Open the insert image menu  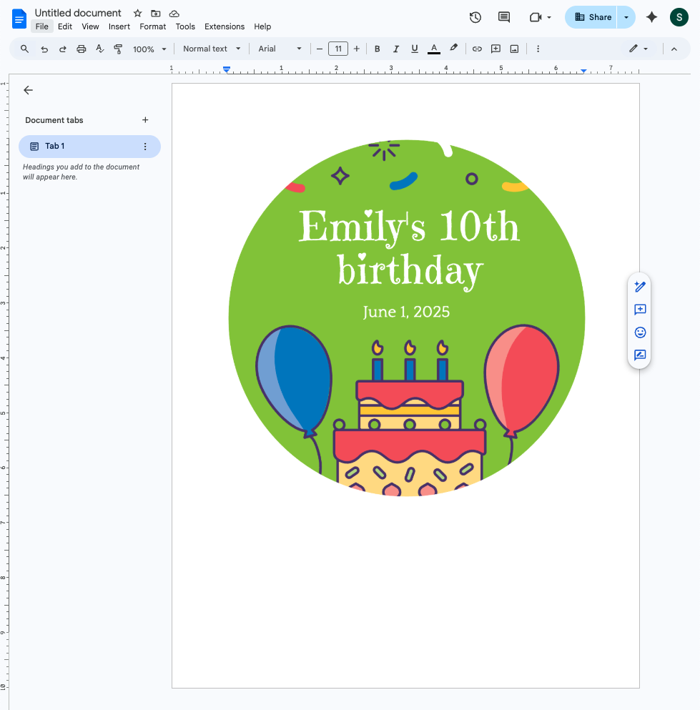(x=514, y=49)
